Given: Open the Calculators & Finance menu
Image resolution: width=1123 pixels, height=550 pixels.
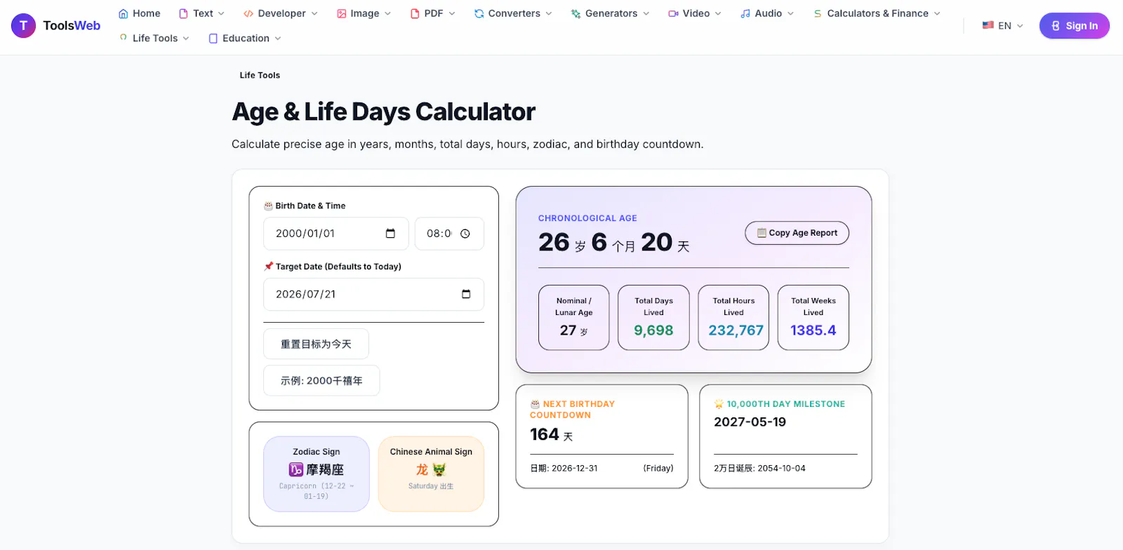Looking at the screenshot, I should click(877, 13).
